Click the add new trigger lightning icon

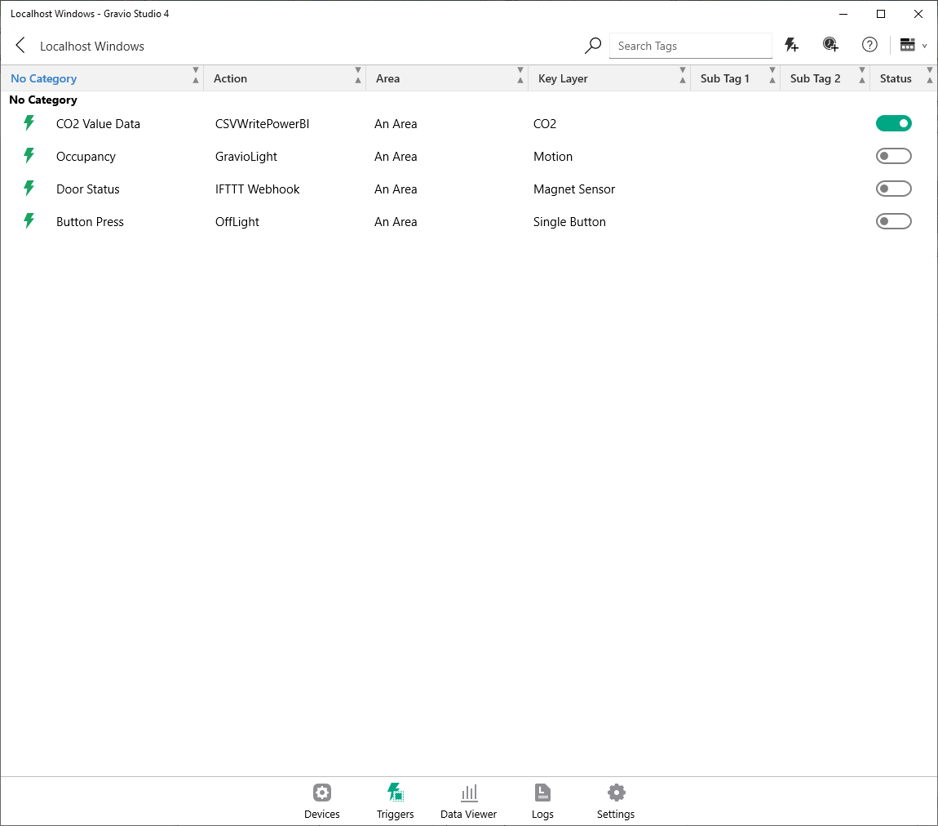(x=791, y=45)
